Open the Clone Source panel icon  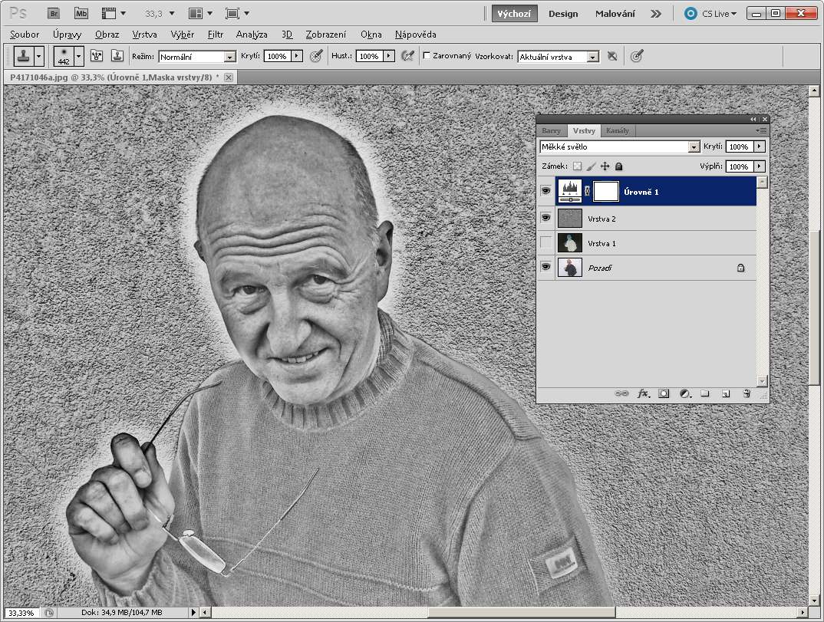(117, 56)
